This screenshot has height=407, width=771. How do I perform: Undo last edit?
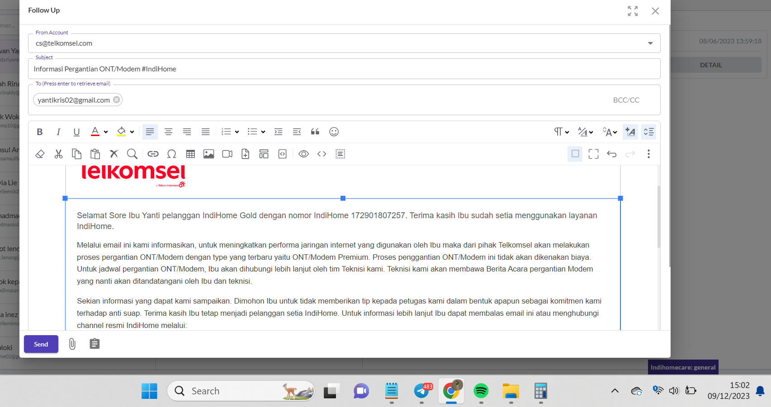tap(612, 154)
